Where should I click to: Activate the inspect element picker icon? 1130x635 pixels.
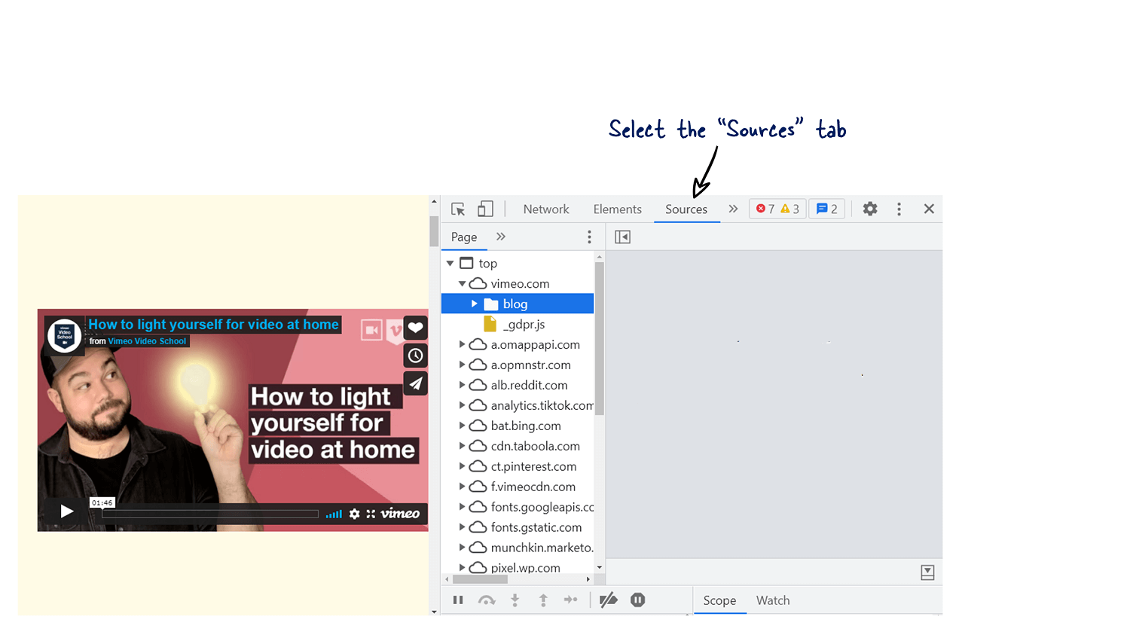click(458, 209)
